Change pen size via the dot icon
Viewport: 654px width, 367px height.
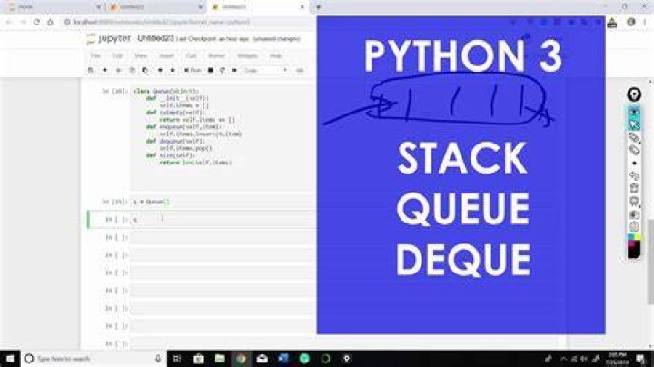coord(634,164)
